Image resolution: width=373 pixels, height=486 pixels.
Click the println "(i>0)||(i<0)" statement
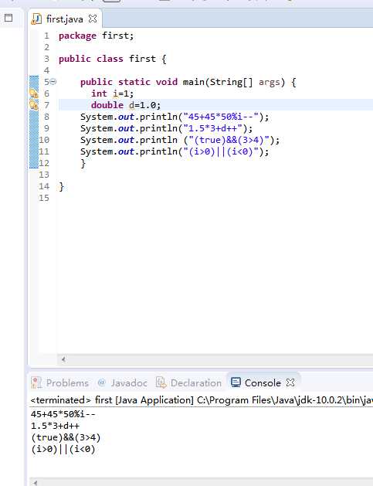[x=175, y=151]
